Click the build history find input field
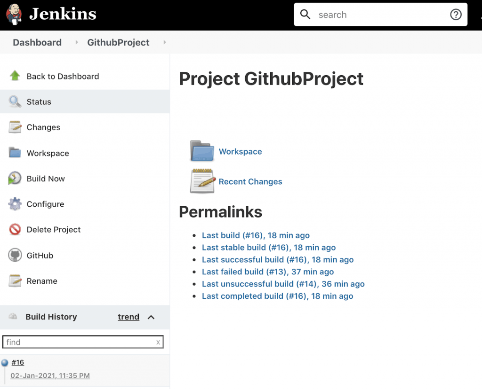The image size is (482, 389). coord(78,342)
